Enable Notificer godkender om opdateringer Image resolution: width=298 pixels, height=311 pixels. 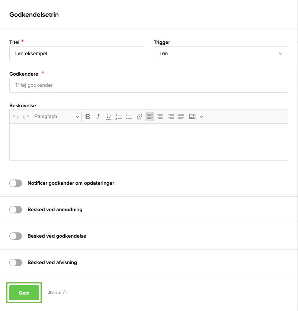coord(16,183)
